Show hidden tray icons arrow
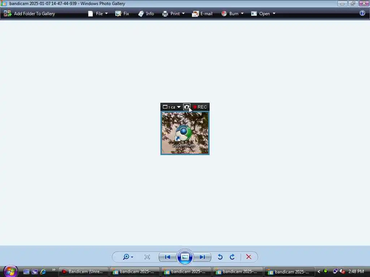 pyautogui.click(x=319, y=272)
